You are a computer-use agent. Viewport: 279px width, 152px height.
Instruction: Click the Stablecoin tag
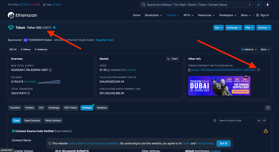[41, 49]
